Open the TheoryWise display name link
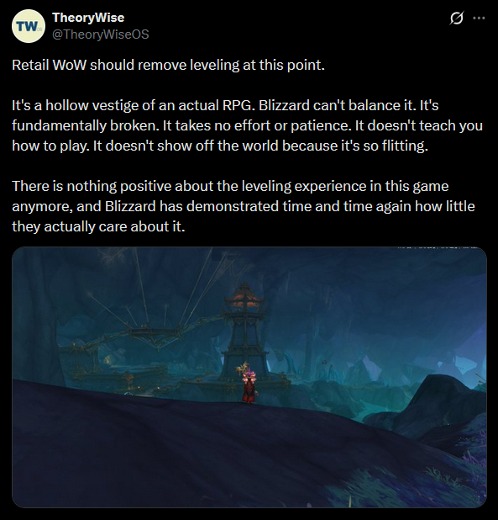Image resolution: width=498 pixels, height=520 pixels. 88,18
